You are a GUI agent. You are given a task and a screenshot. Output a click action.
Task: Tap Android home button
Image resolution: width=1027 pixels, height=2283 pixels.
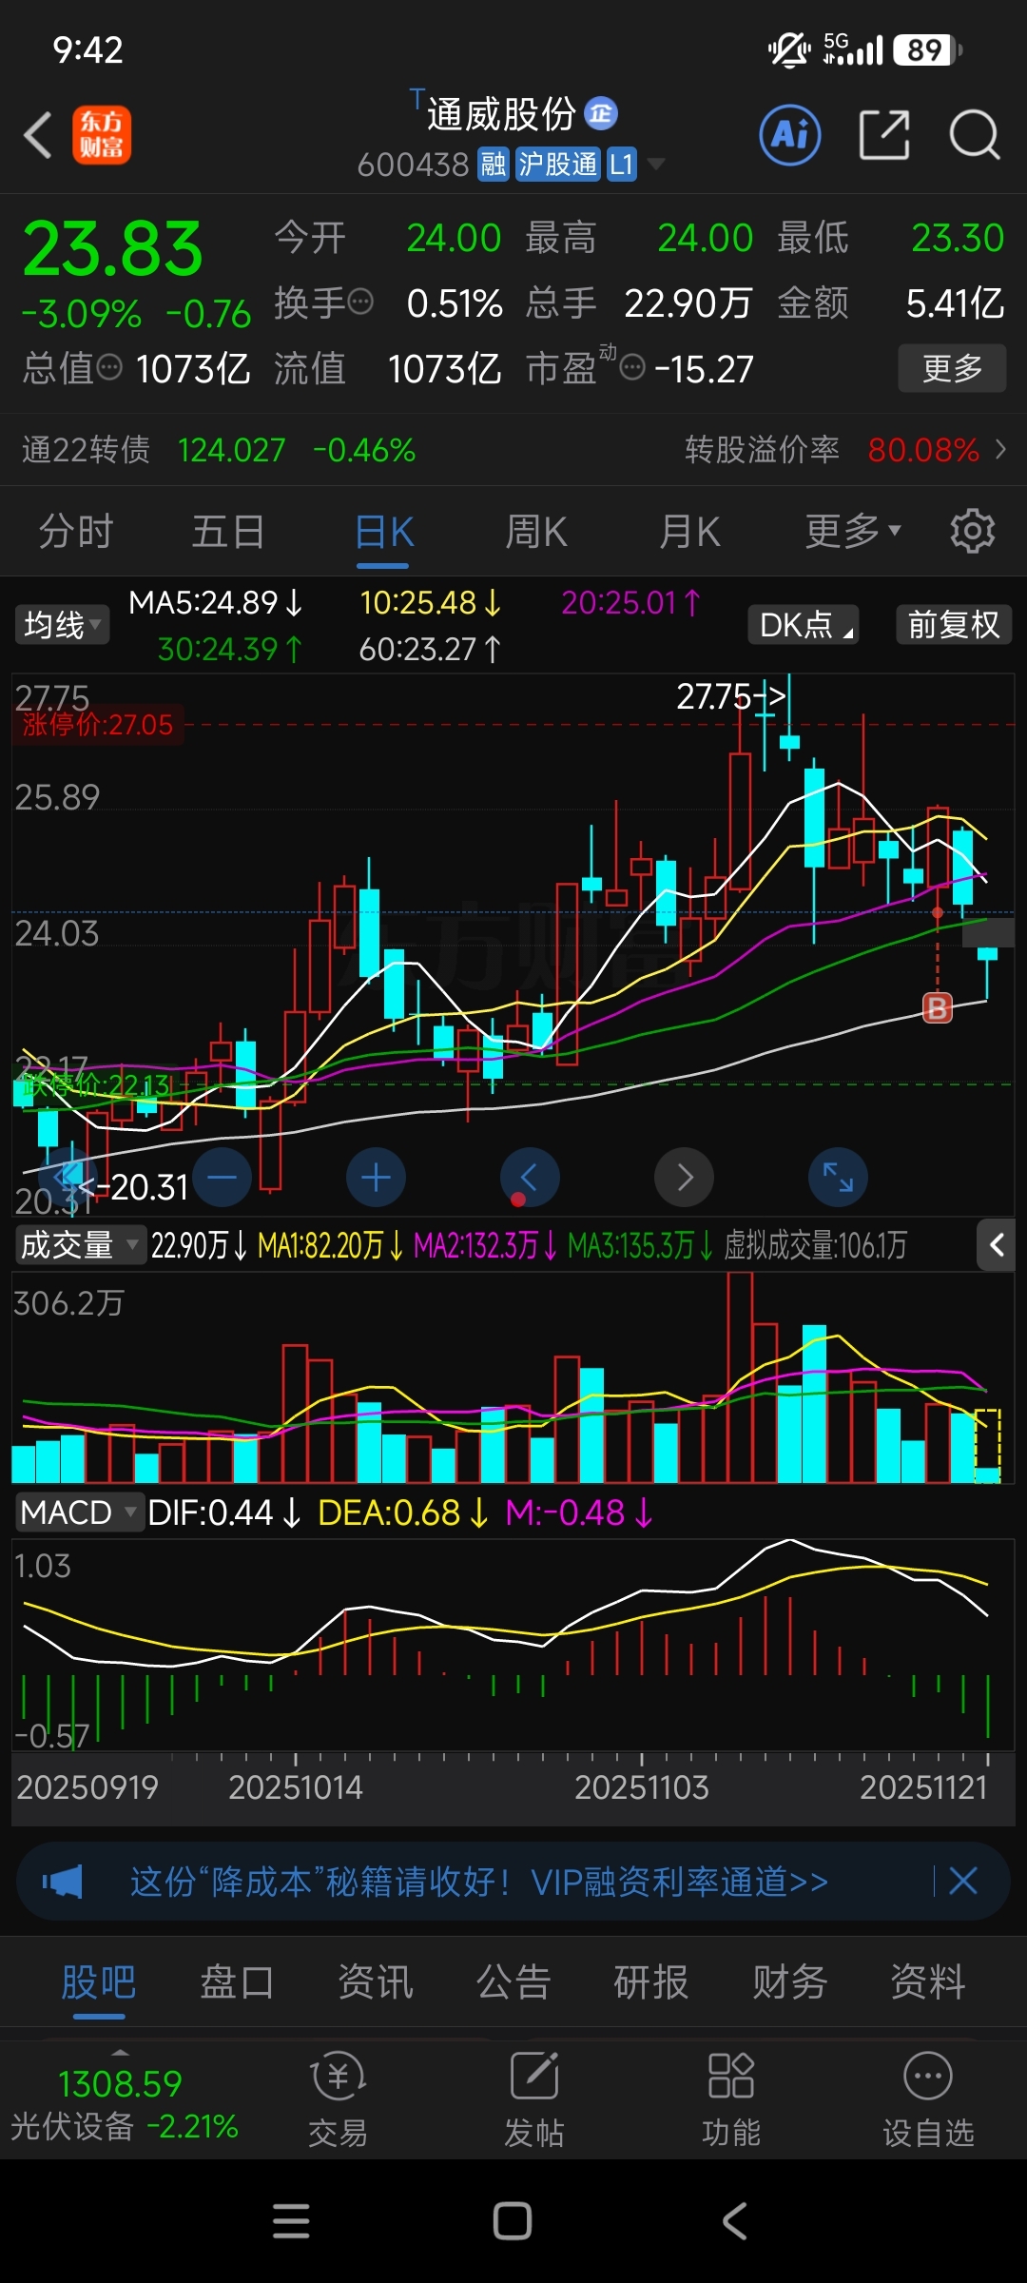tap(513, 2221)
